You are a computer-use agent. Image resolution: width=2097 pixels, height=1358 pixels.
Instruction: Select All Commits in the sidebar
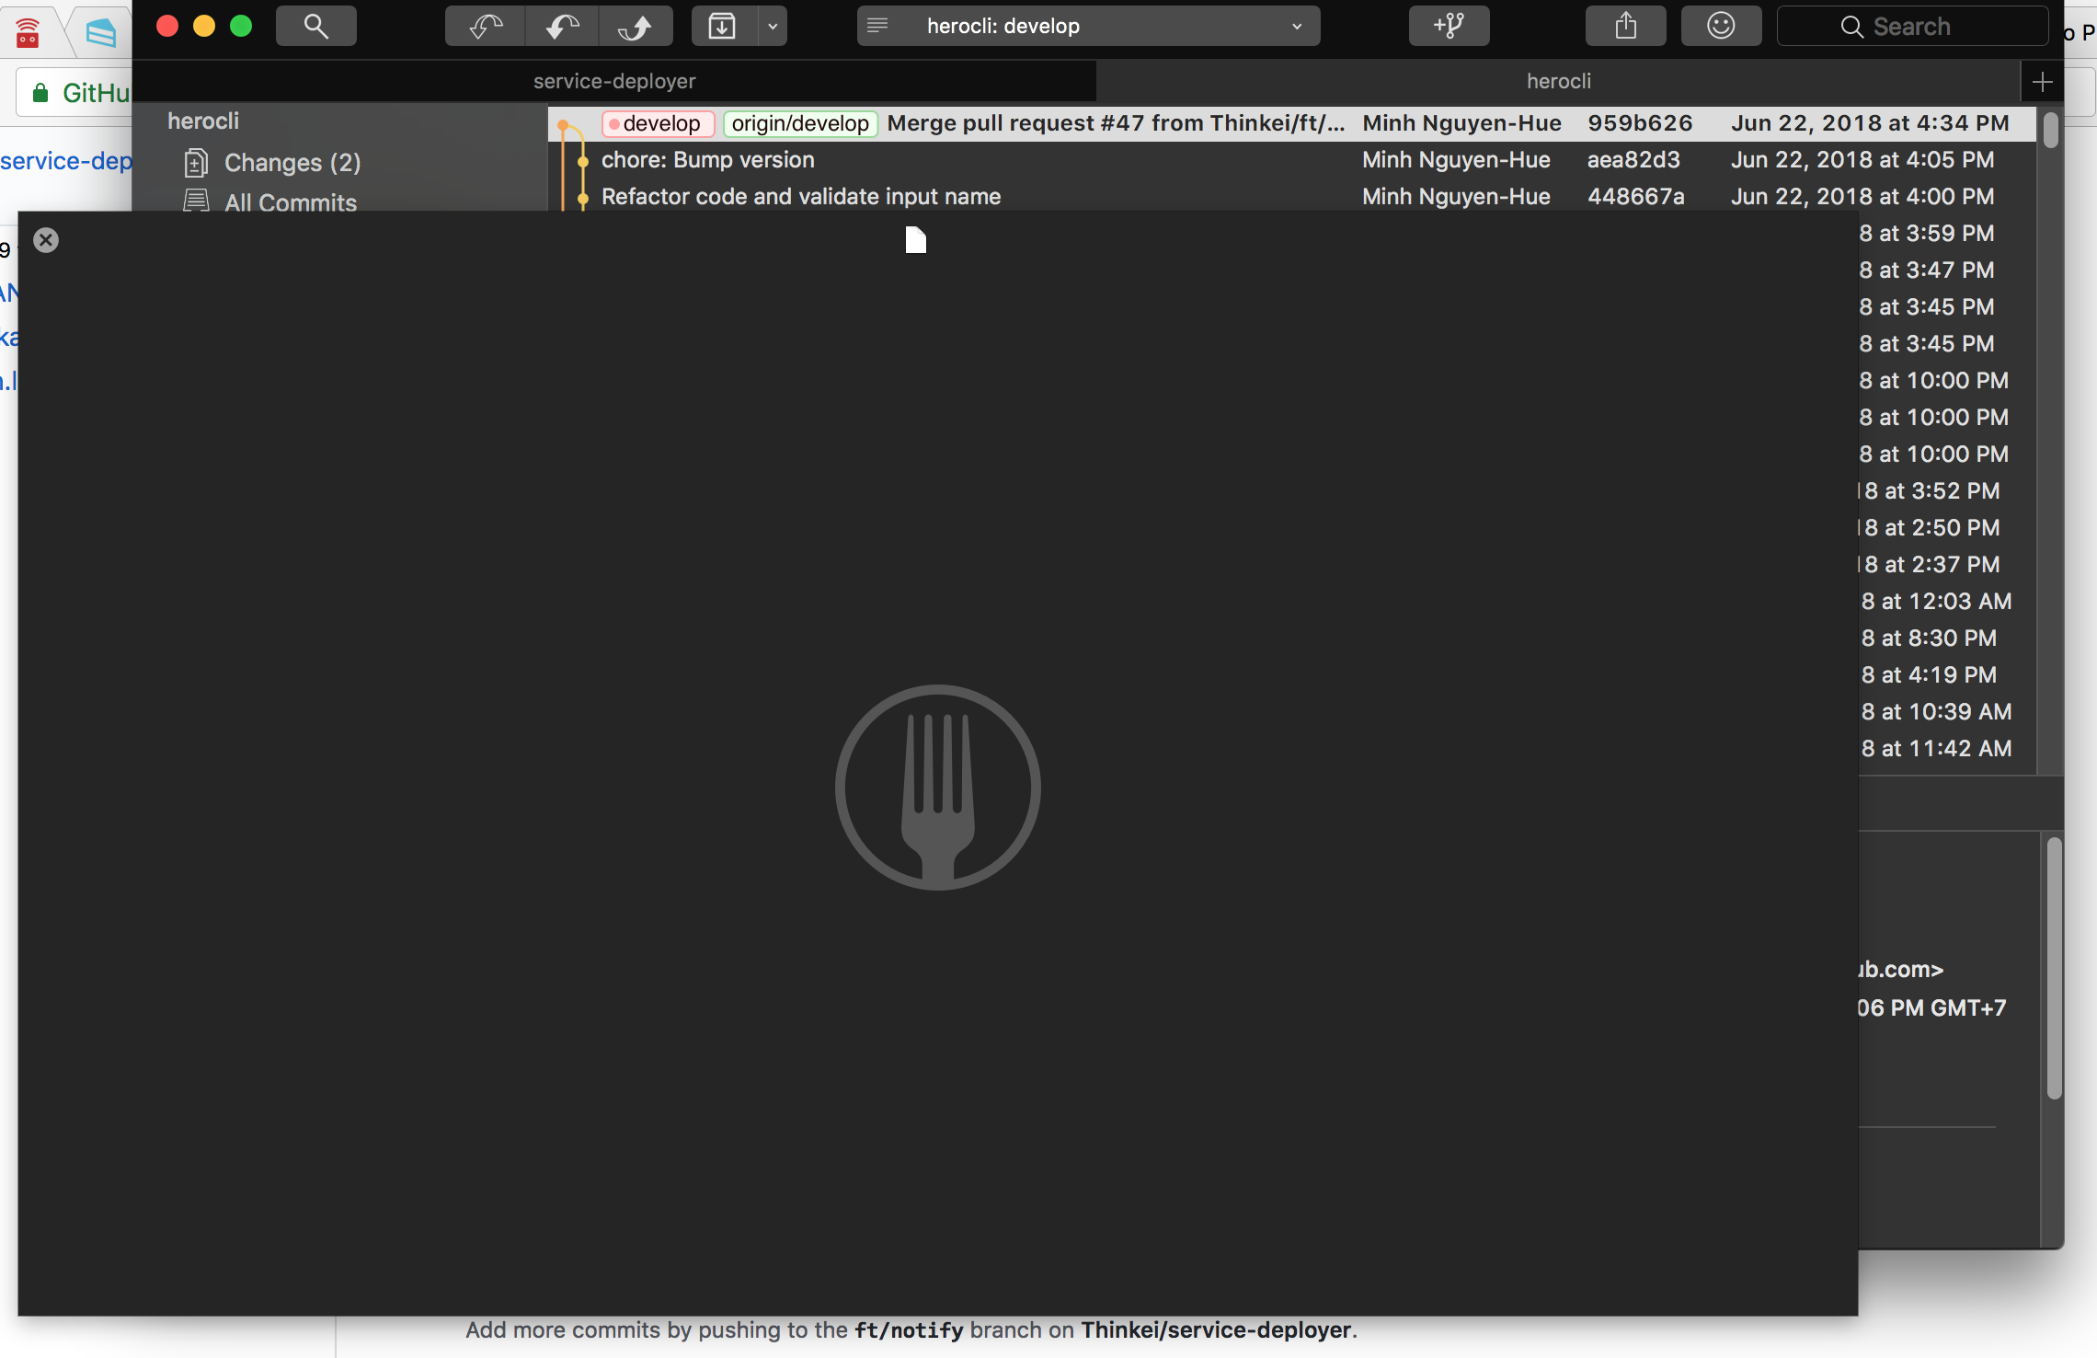tap(290, 202)
